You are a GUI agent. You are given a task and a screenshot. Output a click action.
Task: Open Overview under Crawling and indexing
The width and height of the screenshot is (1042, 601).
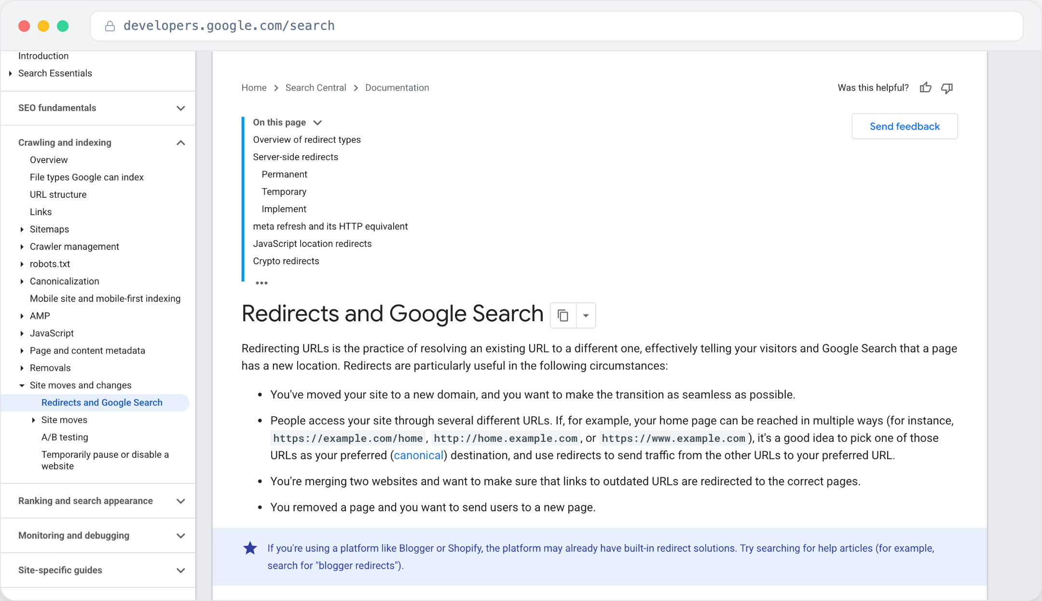pyautogui.click(x=49, y=160)
